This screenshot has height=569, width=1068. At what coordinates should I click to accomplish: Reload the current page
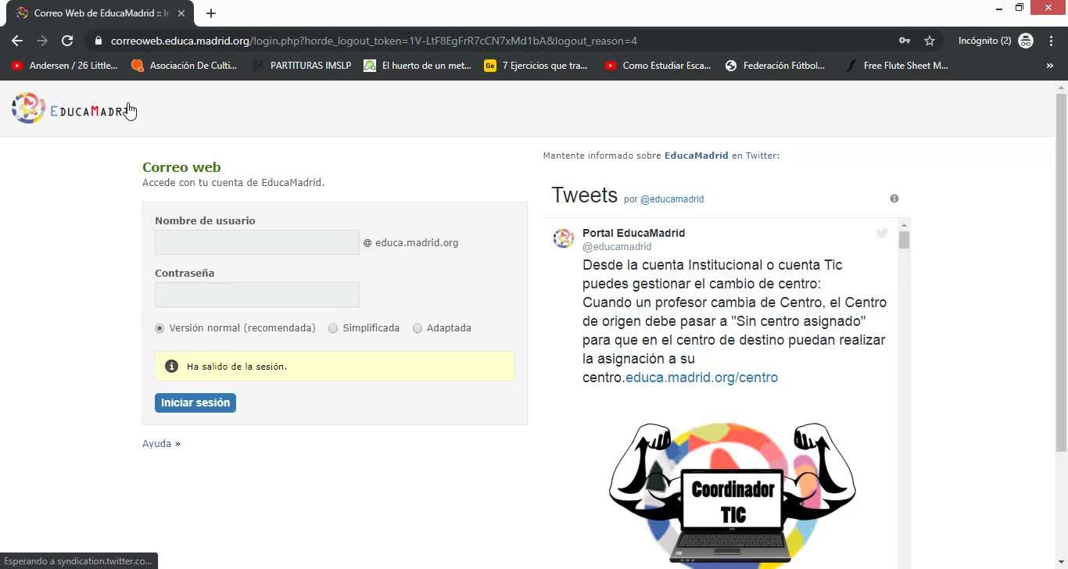click(x=67, y=41)
